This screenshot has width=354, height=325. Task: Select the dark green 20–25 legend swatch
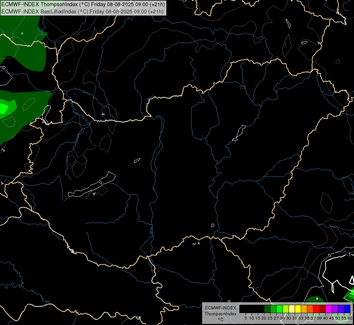point(267,309)
